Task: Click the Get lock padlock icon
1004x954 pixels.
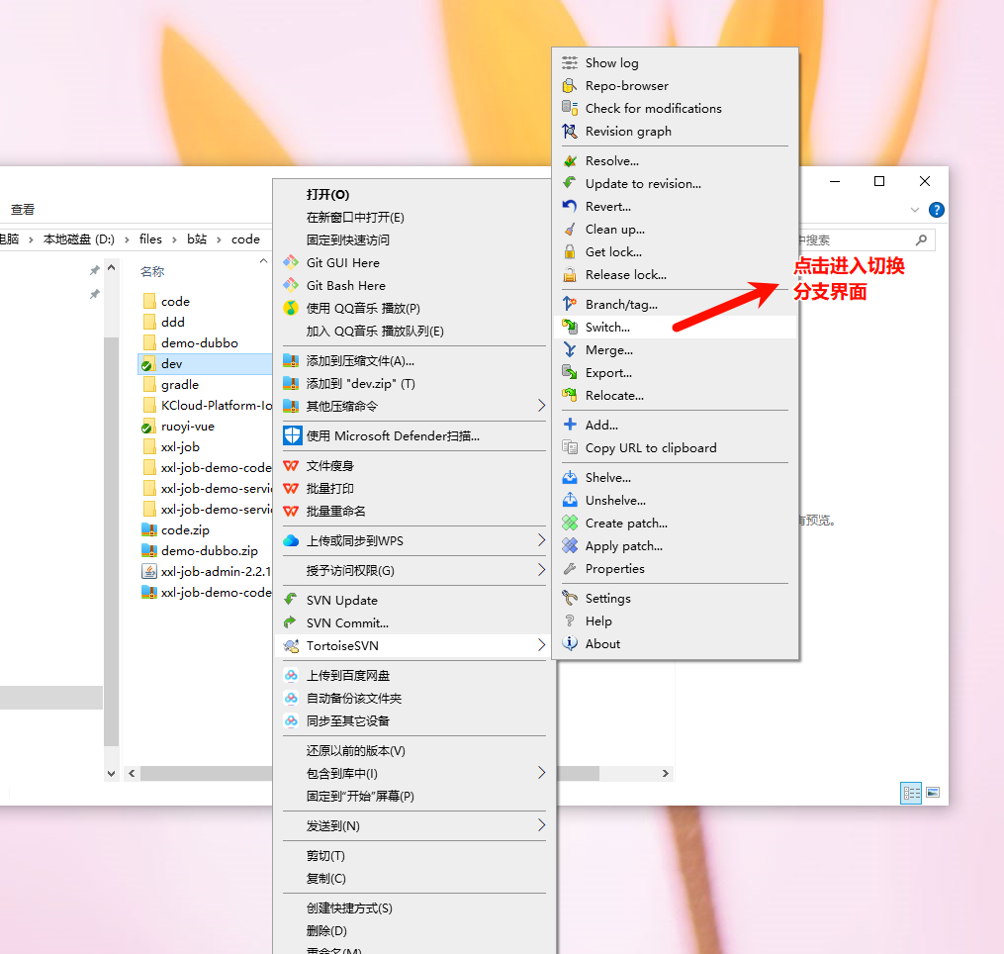Action: point(569,251)
